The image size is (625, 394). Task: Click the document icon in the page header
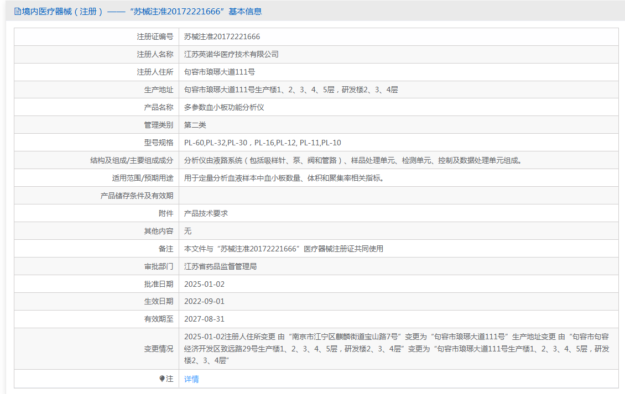[x=18, y=12]
